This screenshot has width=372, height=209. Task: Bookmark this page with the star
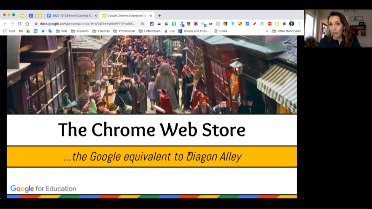coord(142,24)
